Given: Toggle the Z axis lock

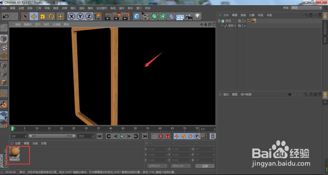Looking at the screenshot, I should (x=89, y=16).
